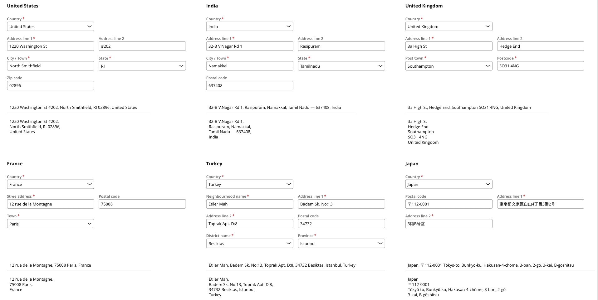Click '3-kai, B-gōshitsu' multiline address line
Image resolution: width=598 pixels, height=300 pixels.
423,295
